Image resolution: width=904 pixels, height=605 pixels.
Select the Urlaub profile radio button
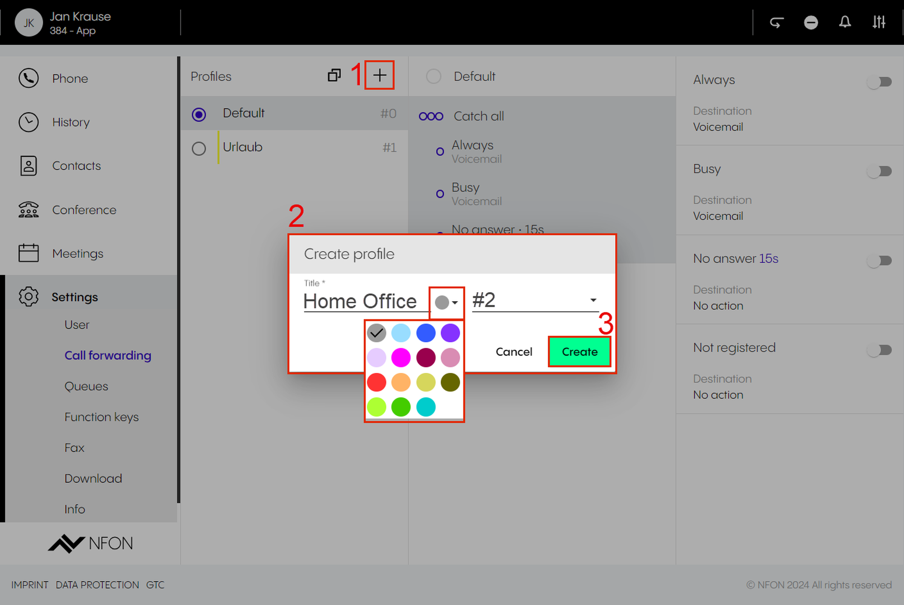click(x=199, y=148)
